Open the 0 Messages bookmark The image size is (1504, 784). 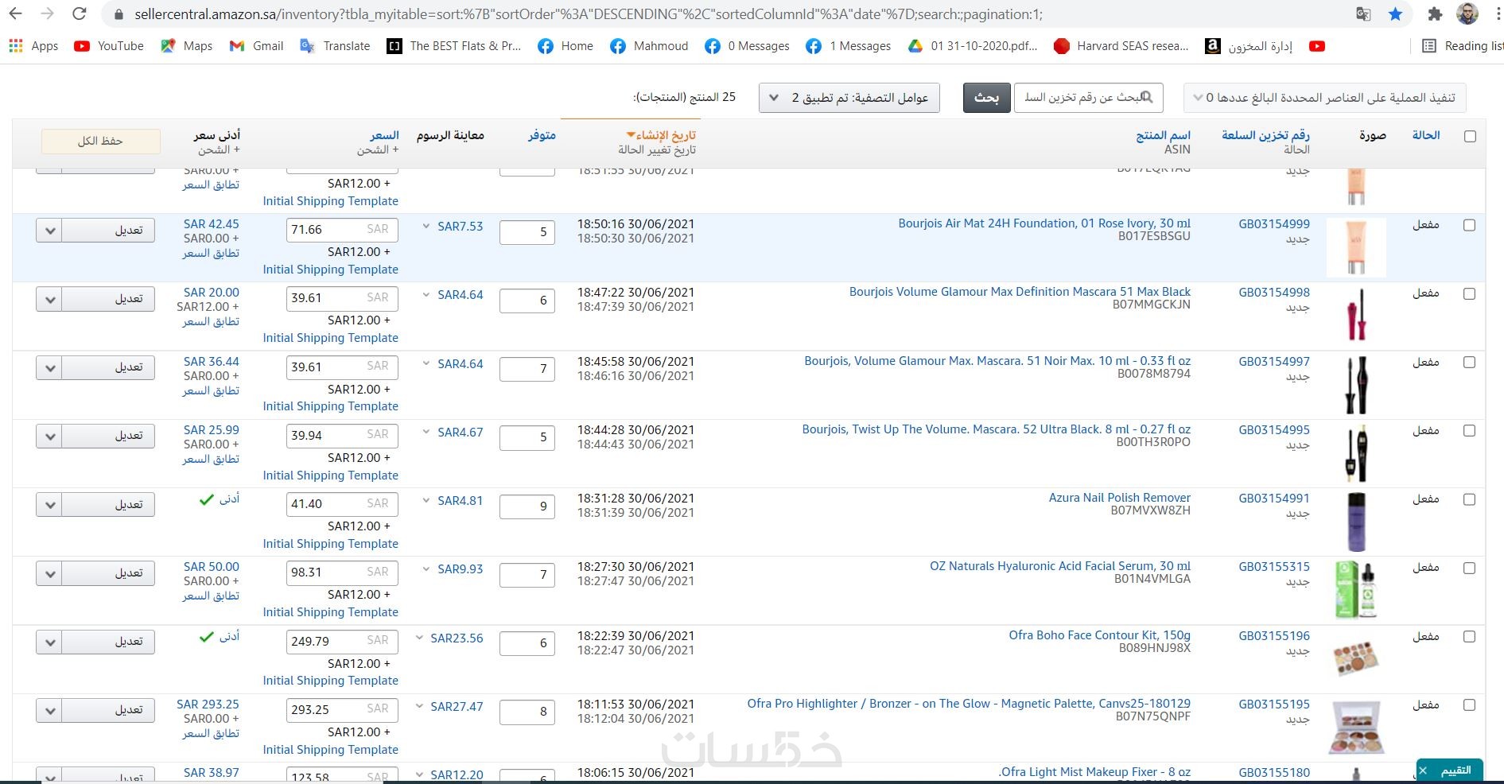[747, 46]
